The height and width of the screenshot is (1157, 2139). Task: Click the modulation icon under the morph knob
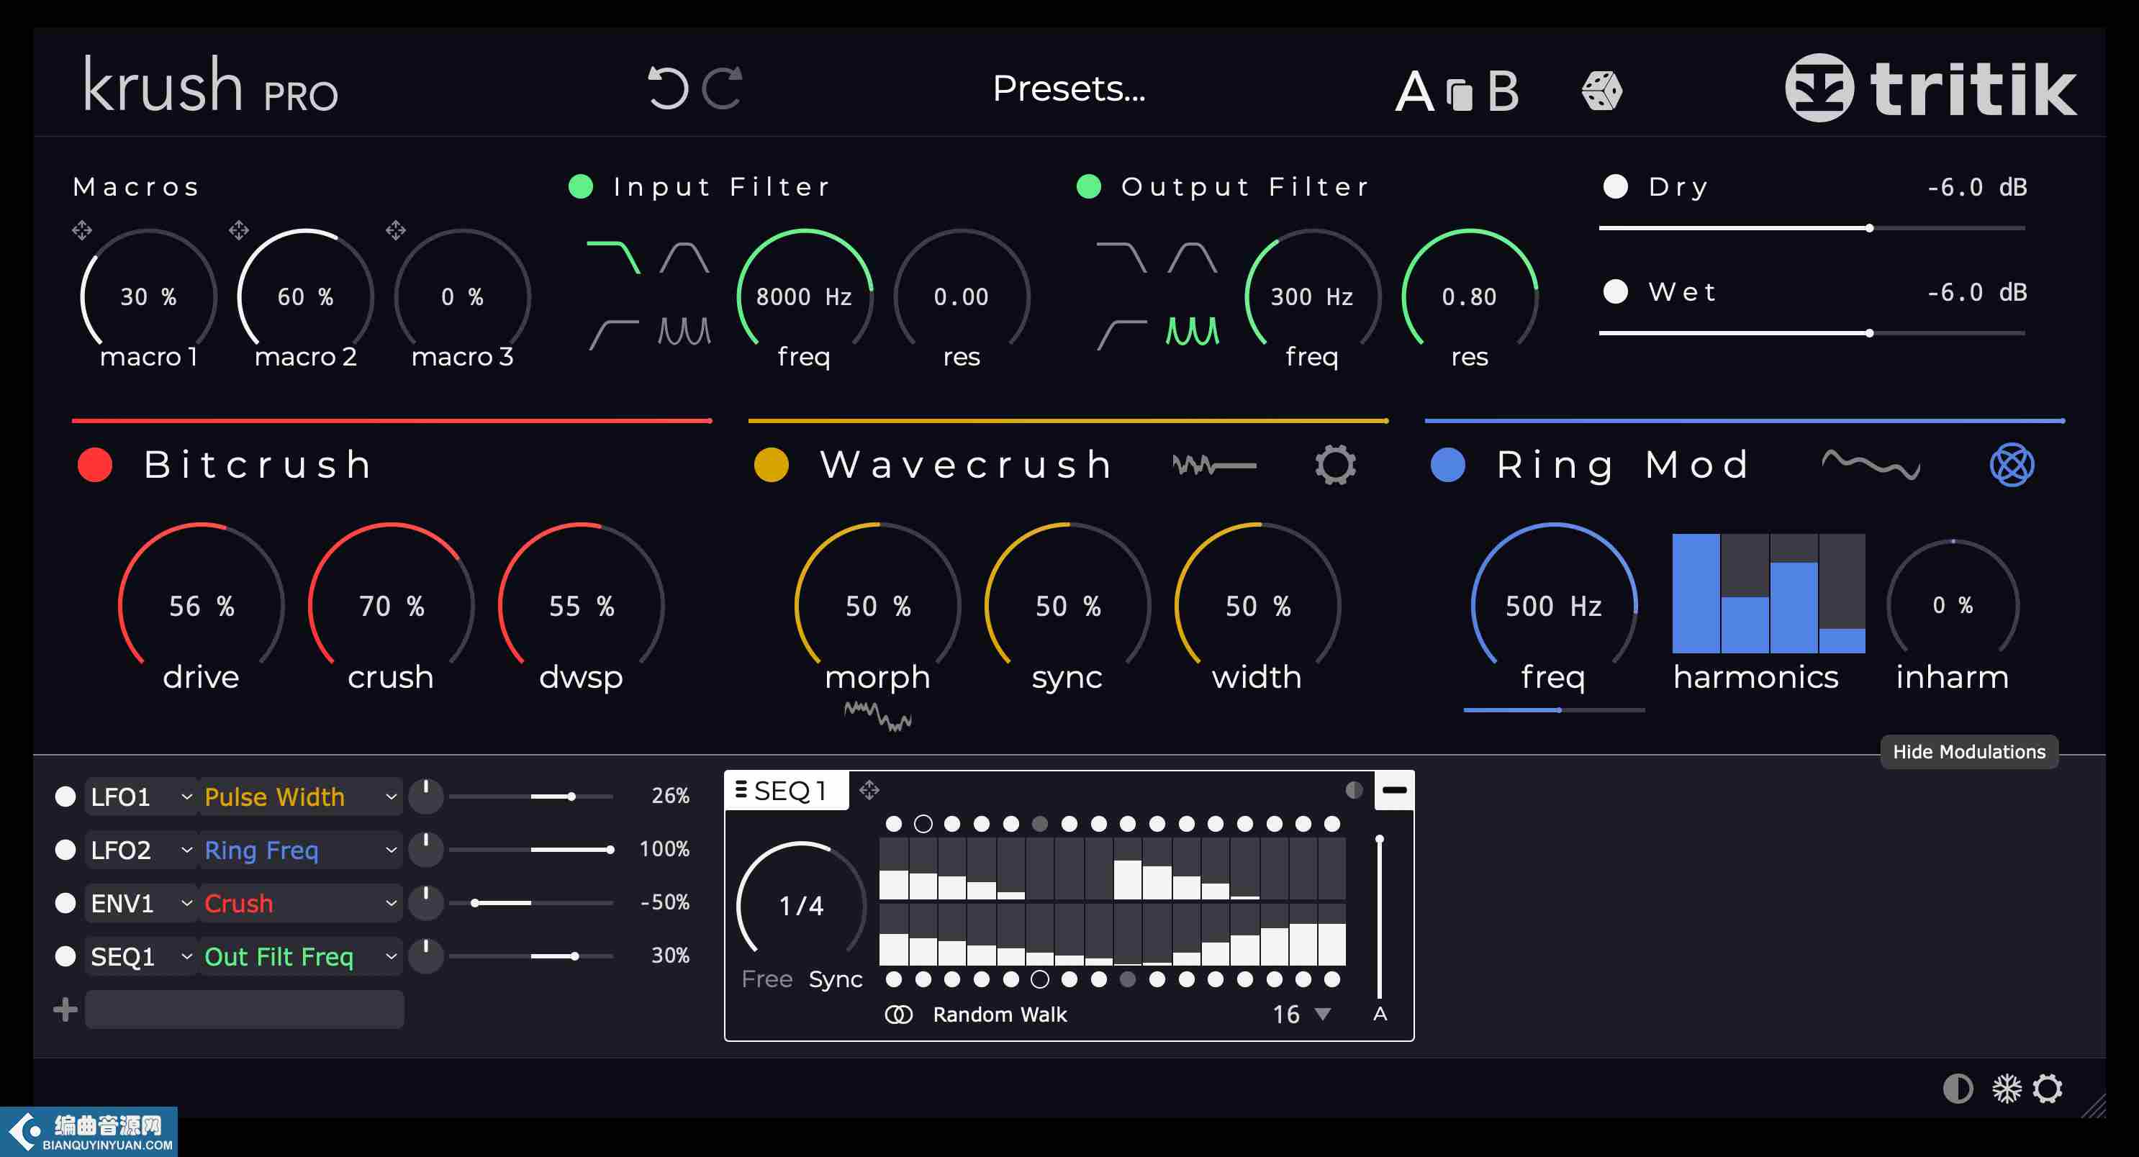pyautogui.click(x=877, y=715)
